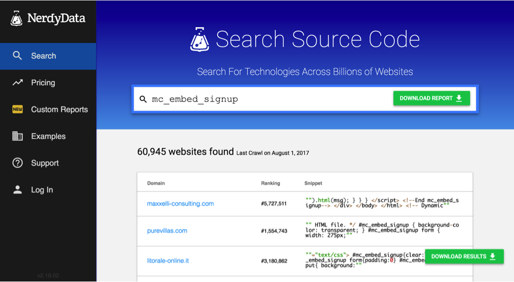Click the Ranking column header
The image size is (514, 282).
pyautogui.click(x=270, y=183)
